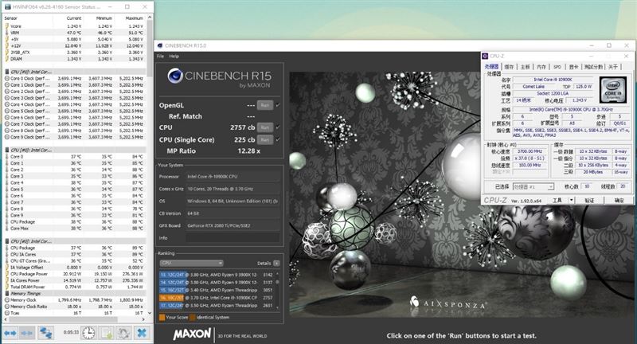Open the Help menu in Cinebench

[x=174, y=56]
